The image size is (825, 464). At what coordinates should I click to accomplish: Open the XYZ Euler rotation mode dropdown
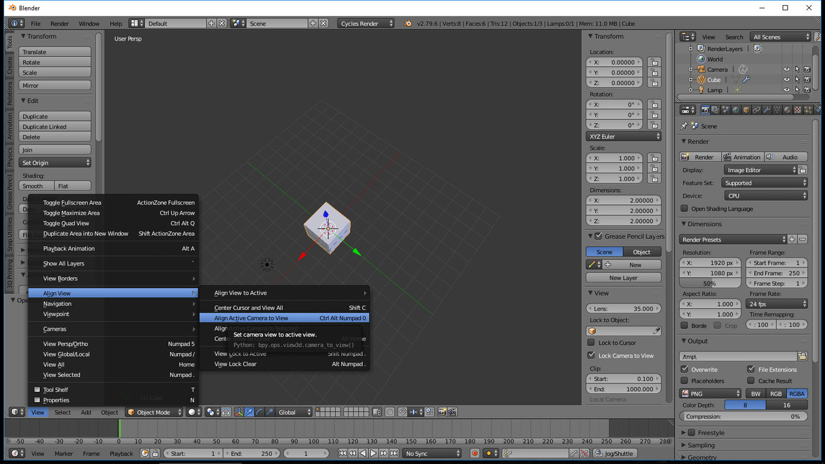[x=624, y=137]
